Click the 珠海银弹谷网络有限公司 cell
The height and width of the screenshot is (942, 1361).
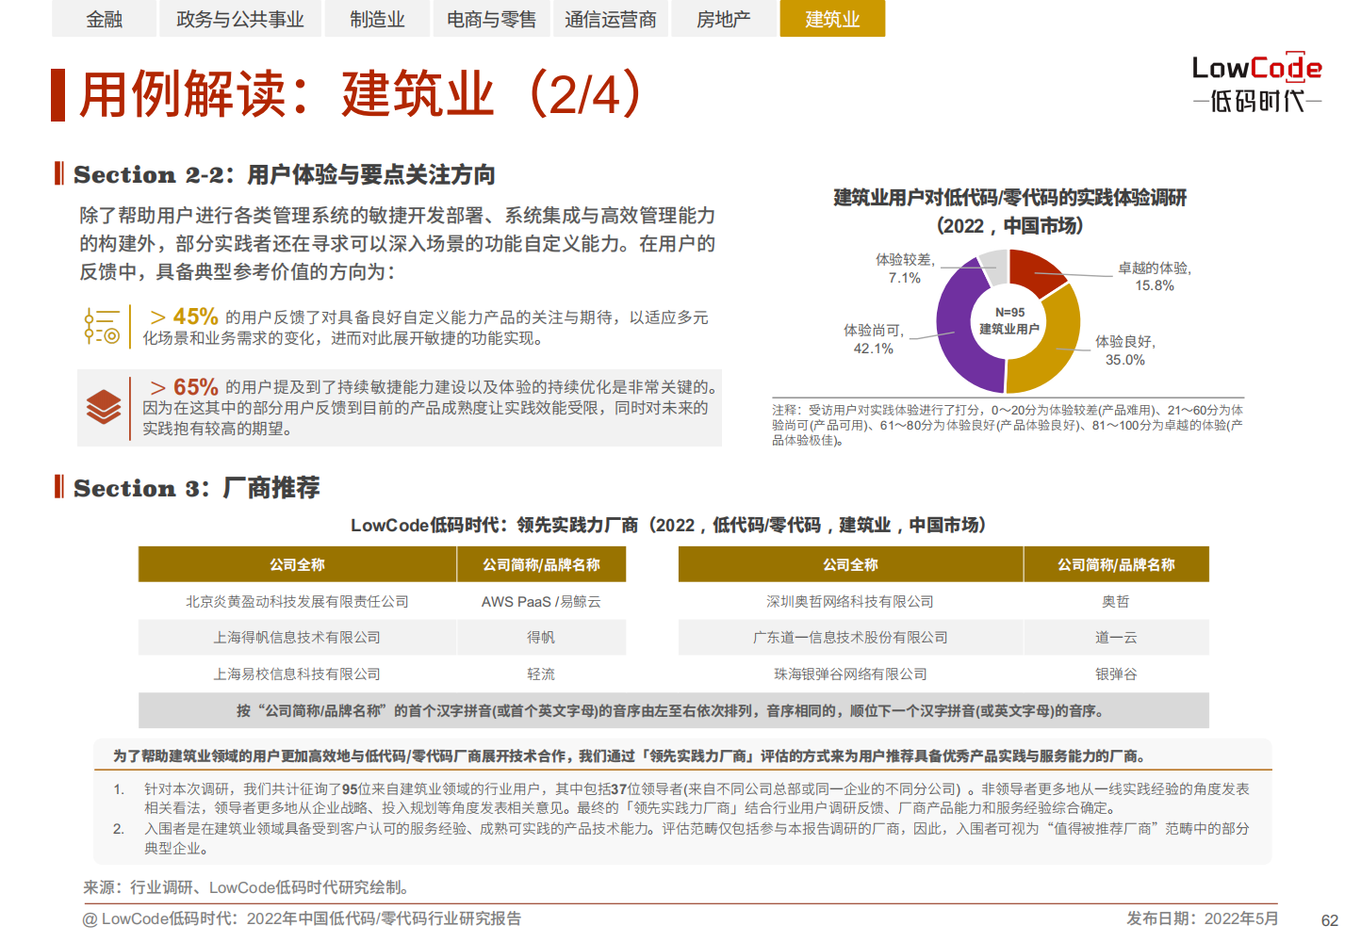850,674
